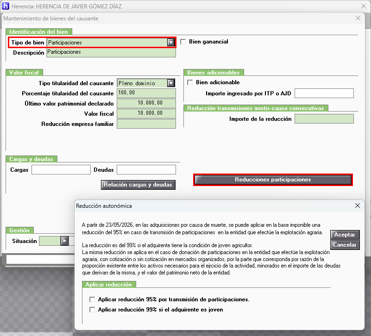Check Aplicar reducción 95% por transmisión de participaciones

tap(92, 299)
